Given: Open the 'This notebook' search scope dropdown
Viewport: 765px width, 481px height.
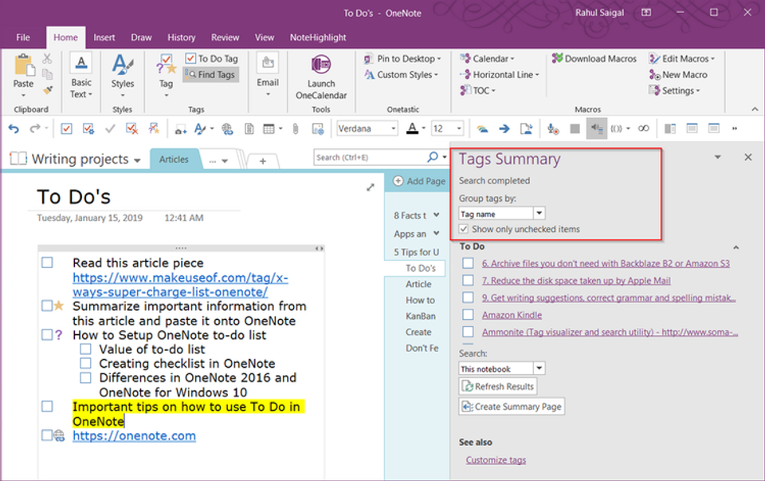Looking at the screenshot, I should [x=539, y=369].
